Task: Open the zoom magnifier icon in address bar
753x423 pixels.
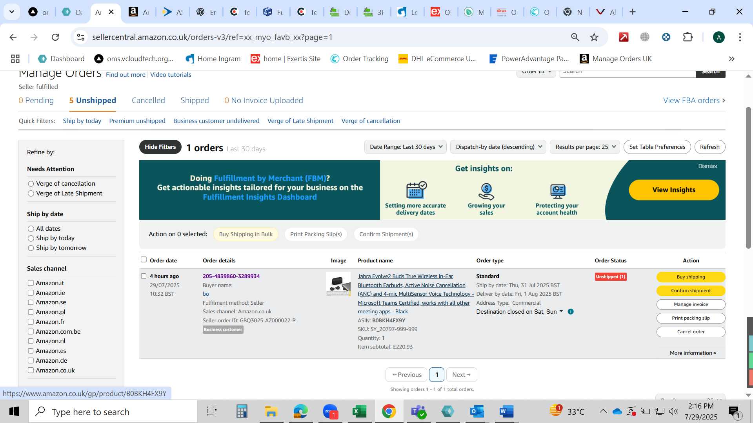Action: (575, 37)
